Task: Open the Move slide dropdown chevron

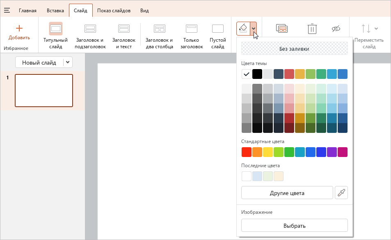Action: click(x=376, y=29)
